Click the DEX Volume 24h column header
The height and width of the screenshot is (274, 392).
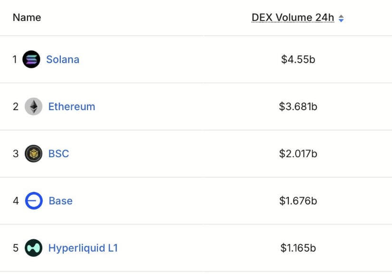click(293, 18)
